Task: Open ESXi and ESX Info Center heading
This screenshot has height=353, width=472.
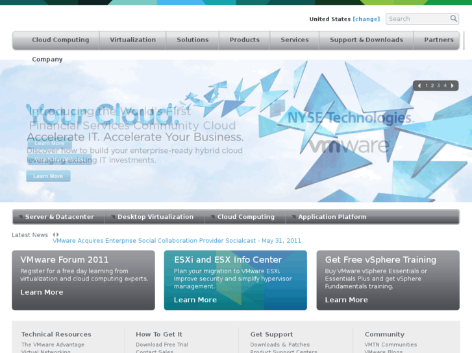Action: click(x=228, y=260)
